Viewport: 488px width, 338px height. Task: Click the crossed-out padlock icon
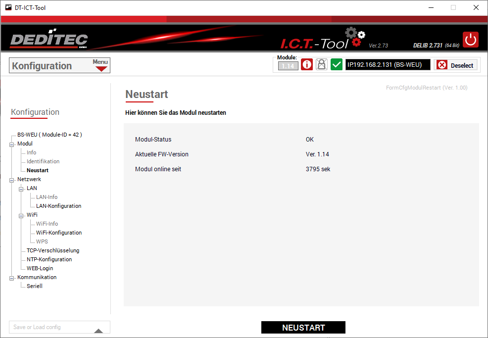322,65
